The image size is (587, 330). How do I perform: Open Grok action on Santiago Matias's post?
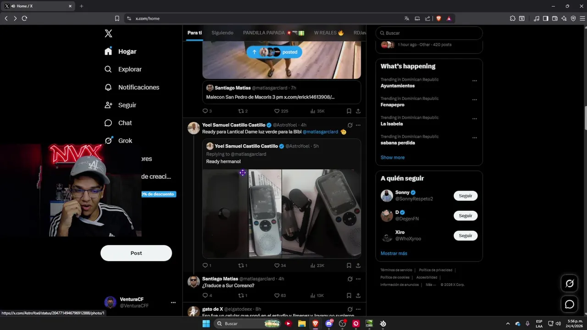pos(350,279)
